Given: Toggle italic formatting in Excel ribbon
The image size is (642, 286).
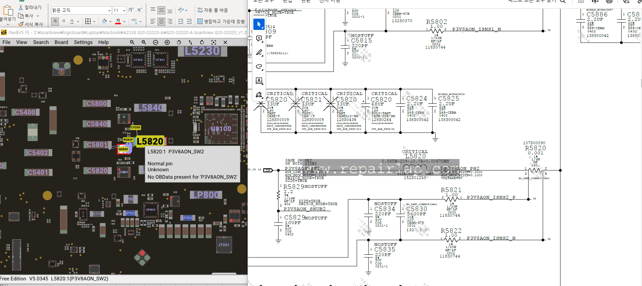Looking at the screenshot, I should 63,21.
